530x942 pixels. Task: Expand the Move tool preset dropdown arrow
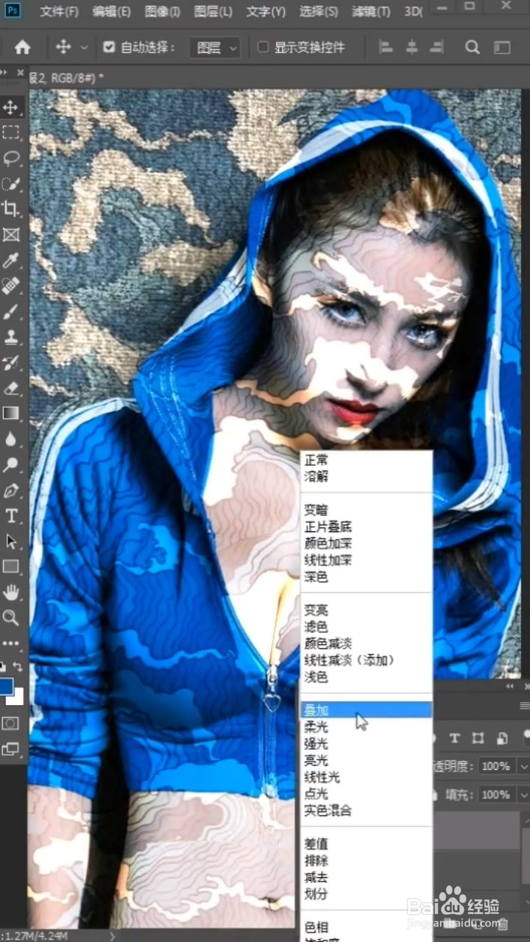click(x=84, y=47)
